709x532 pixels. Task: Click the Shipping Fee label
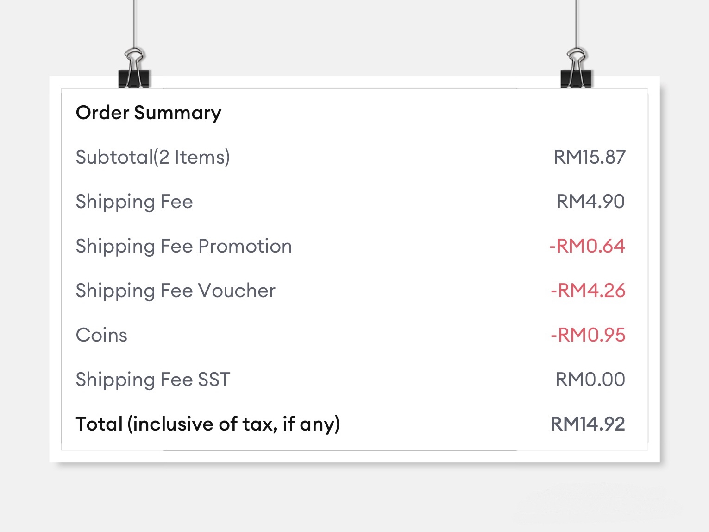[134, 202]
